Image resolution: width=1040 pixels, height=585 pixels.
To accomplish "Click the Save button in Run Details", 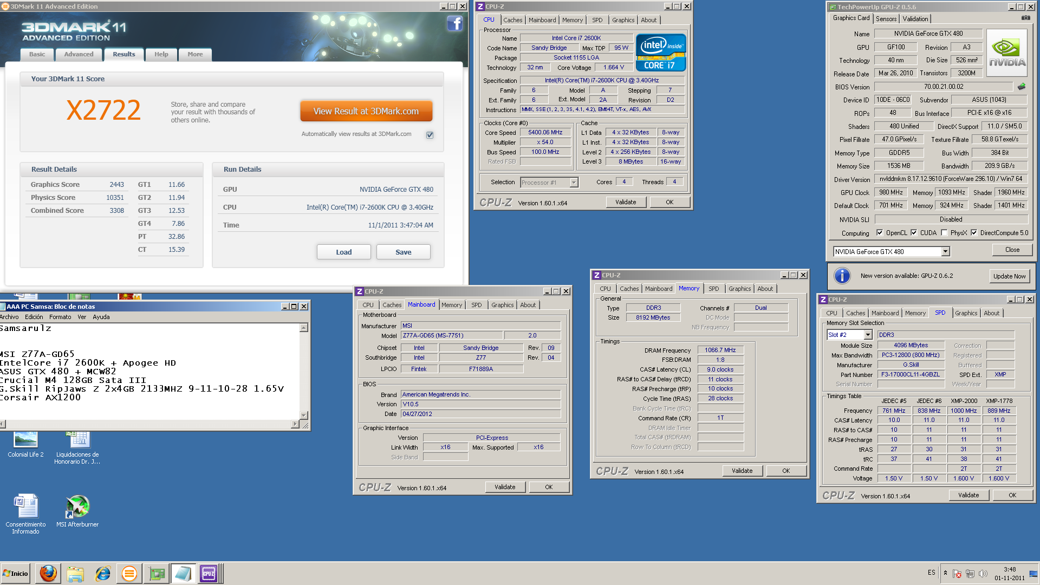I will point(403,252).
